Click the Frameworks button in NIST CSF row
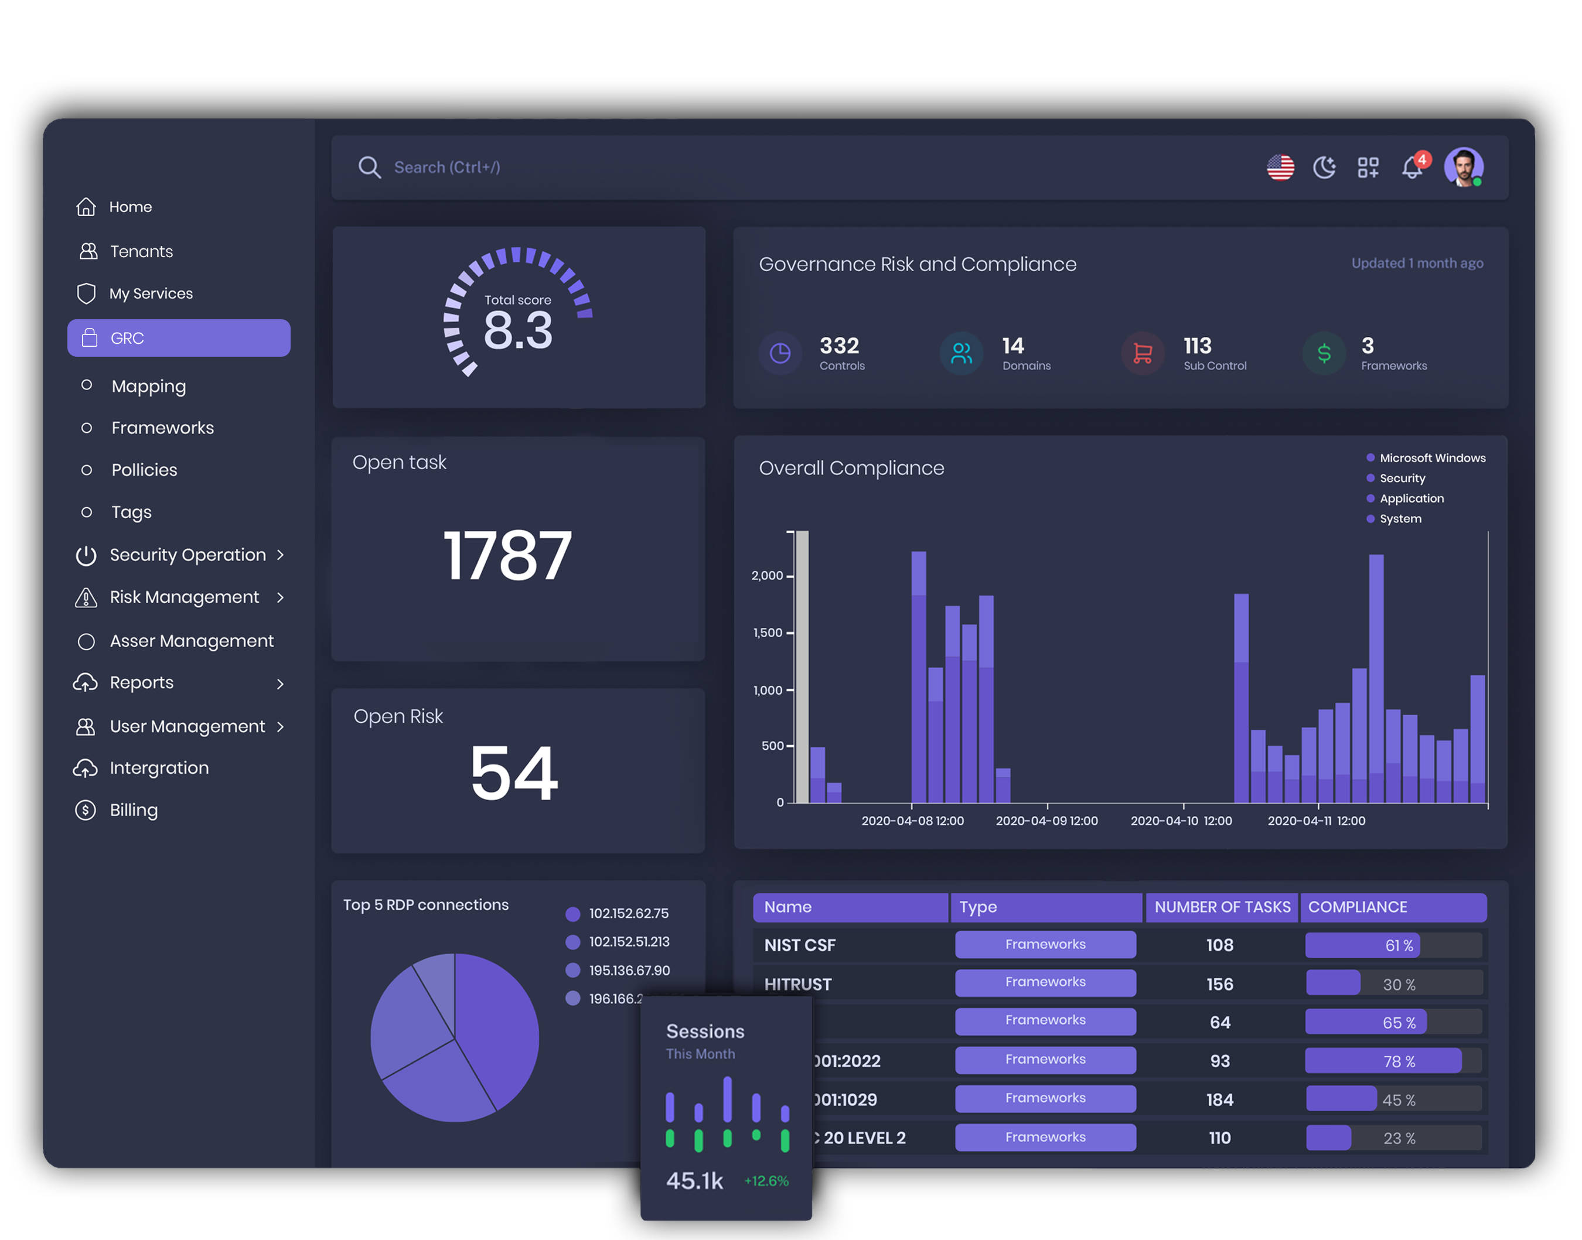This screenshot has height=1240, width=1582. point(1045,945)
